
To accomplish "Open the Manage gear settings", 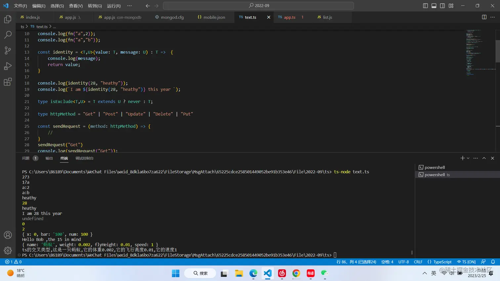I will tap(8, 251).
